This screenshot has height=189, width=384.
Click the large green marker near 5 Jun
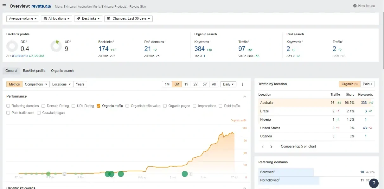pos(185,173)
